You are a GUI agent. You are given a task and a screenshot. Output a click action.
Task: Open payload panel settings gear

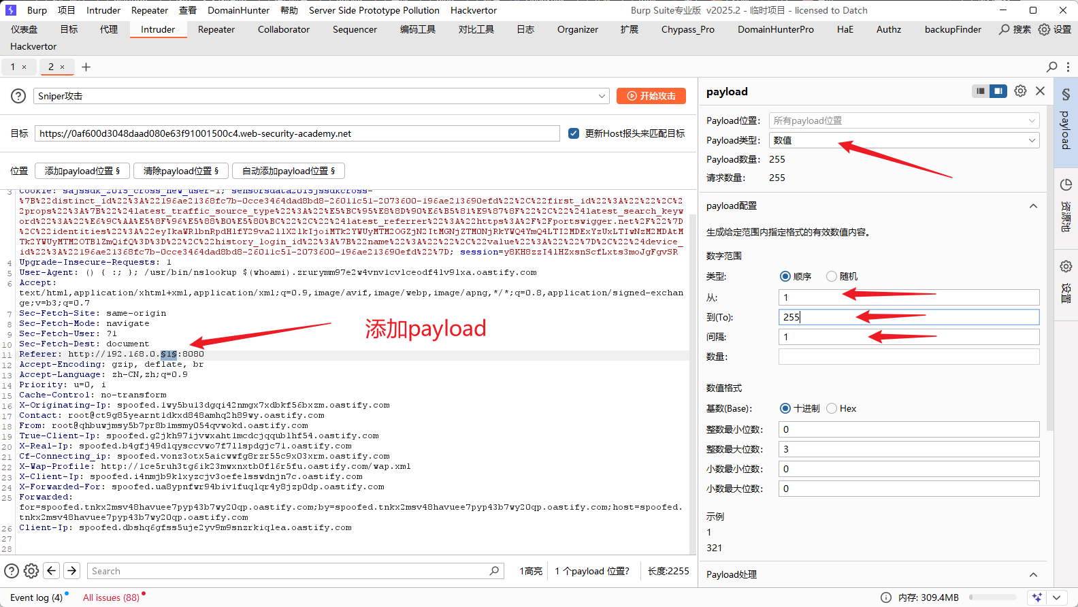(x=1020, y=91)
